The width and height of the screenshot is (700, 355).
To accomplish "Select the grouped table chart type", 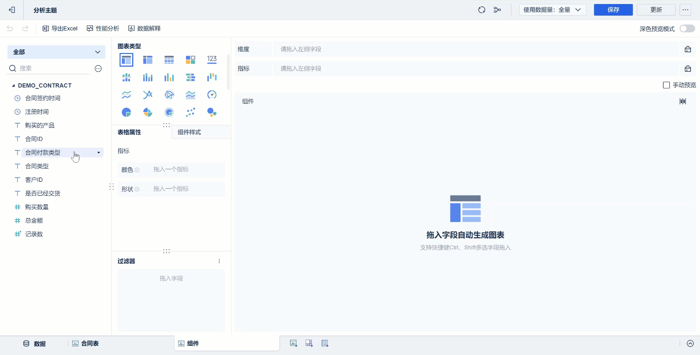I will tap(126, 60).
